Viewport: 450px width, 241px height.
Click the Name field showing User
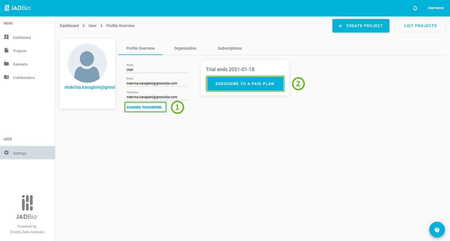[x=157, y=70]
